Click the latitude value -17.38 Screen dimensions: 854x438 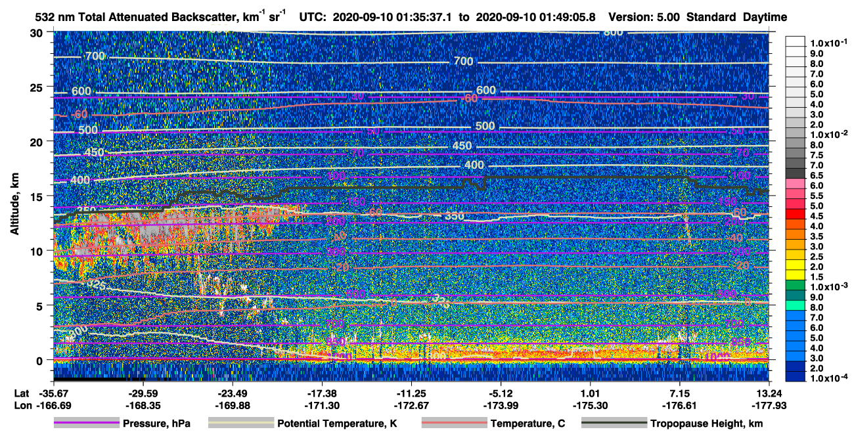point(322,393)
